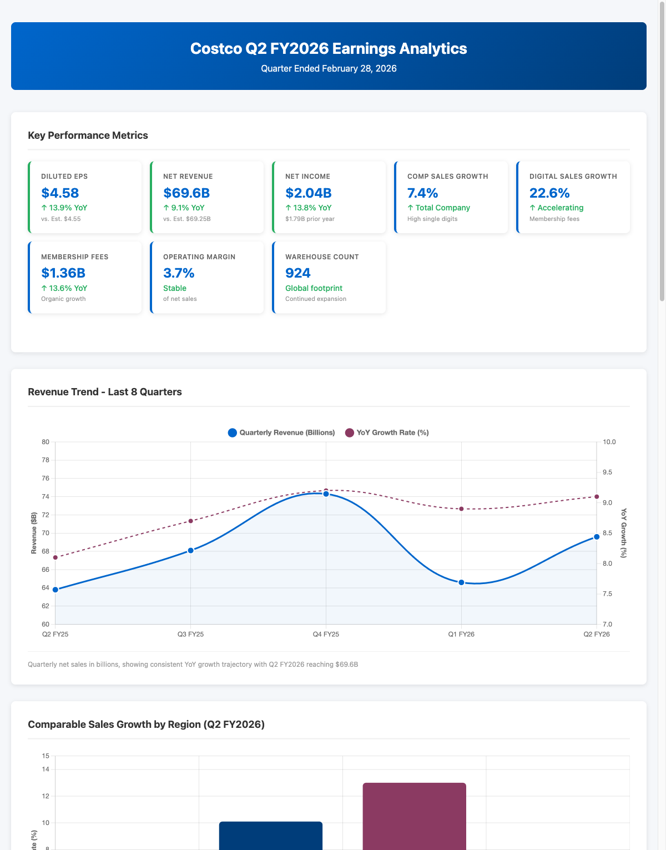Click the Q3 FY25 revenue data point
This screenshot has height=850, width=666.
[190, 550]
